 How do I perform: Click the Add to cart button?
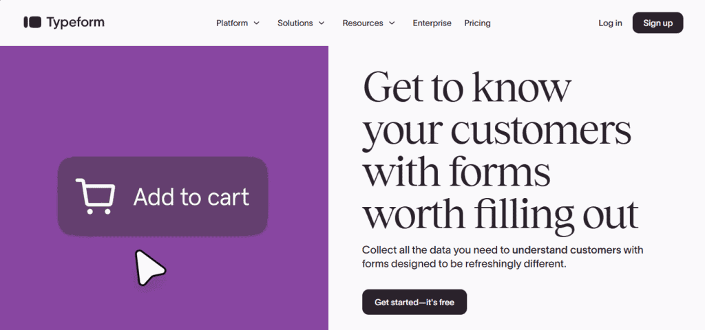[x=162, y=196]
